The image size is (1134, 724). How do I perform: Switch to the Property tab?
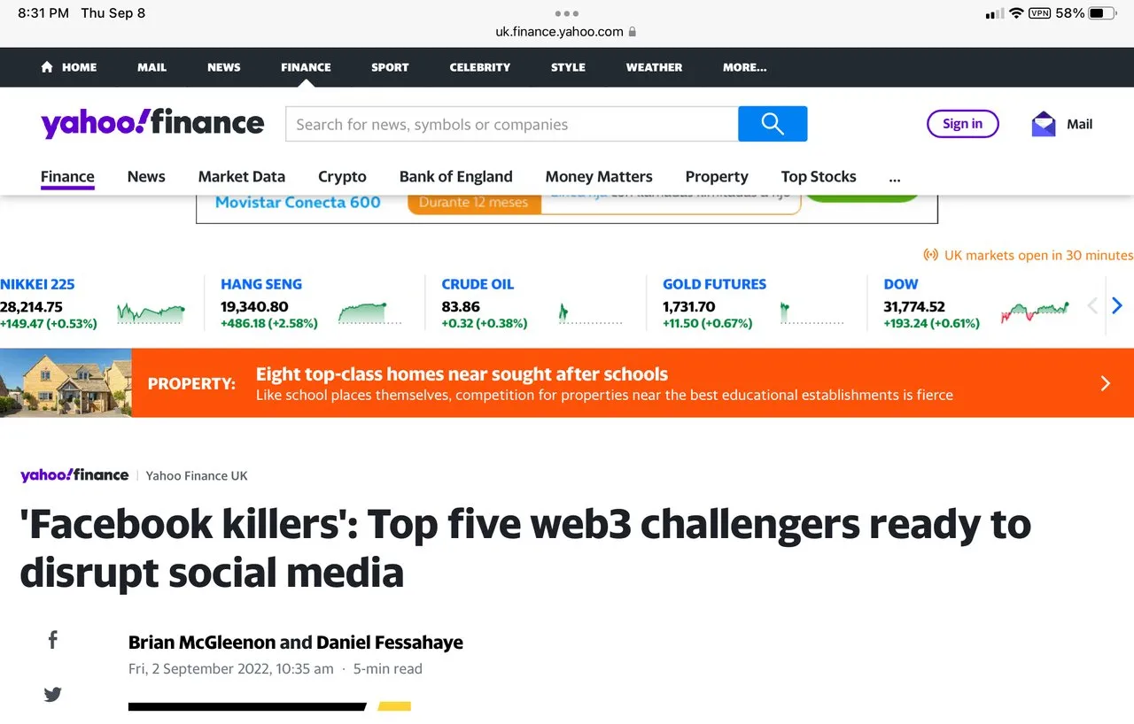coord(717,176)
